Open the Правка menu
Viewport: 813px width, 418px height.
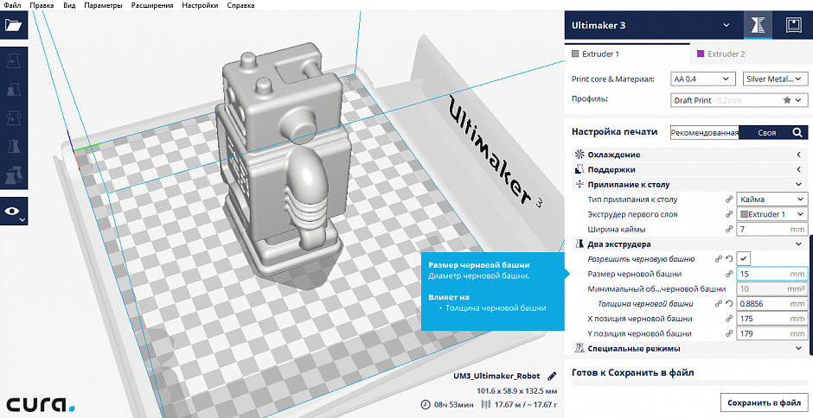click(42, 5)
